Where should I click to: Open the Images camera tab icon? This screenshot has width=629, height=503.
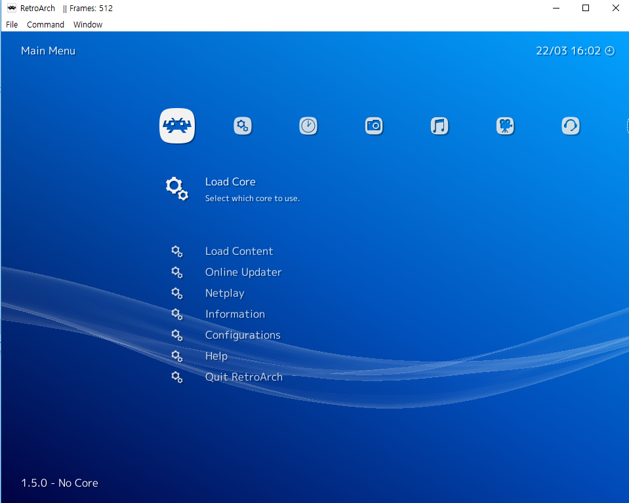(x=374, y=126)
